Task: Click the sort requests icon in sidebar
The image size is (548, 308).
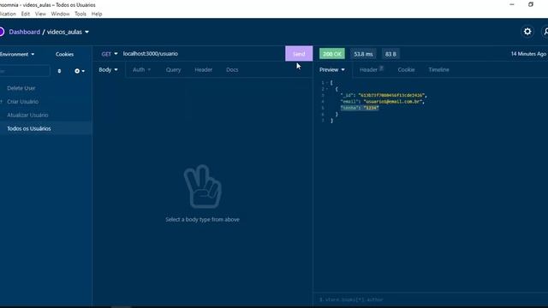Action: 59,71
